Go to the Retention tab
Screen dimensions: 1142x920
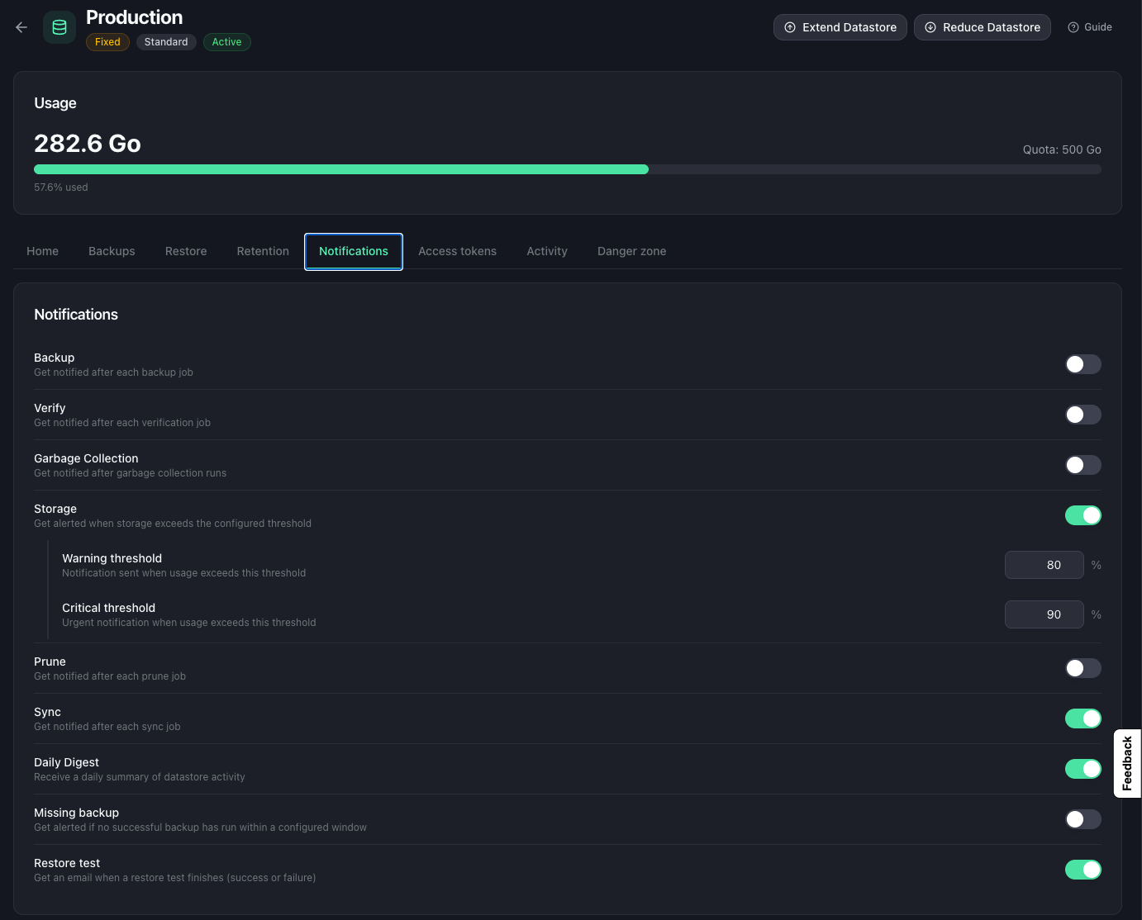[x=263, y=251]
